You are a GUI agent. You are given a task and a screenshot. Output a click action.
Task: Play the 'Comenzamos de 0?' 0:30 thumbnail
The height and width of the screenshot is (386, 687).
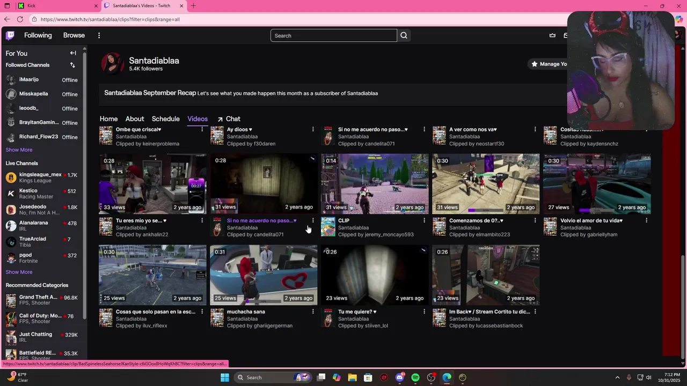[486, 184]
